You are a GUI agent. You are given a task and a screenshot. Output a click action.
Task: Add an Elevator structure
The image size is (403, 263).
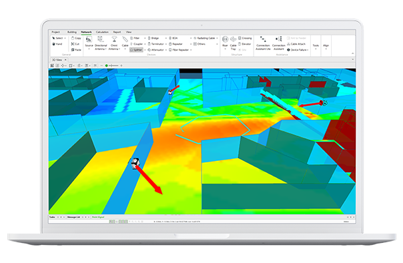[245, 44]
